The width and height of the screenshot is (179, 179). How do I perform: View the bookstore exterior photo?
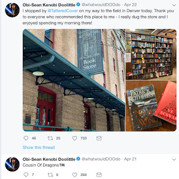74,80
